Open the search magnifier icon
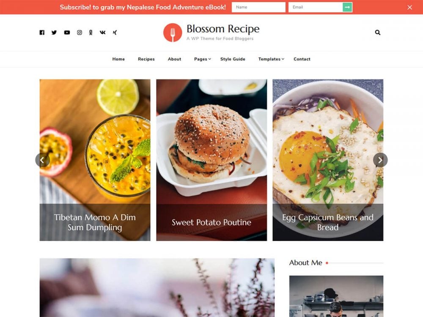The image size is (423, 317). [377, 33]
